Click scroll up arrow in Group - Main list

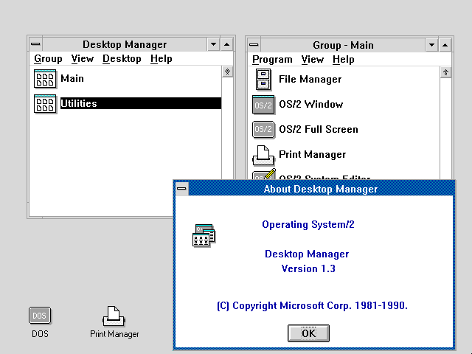(445, 72)
